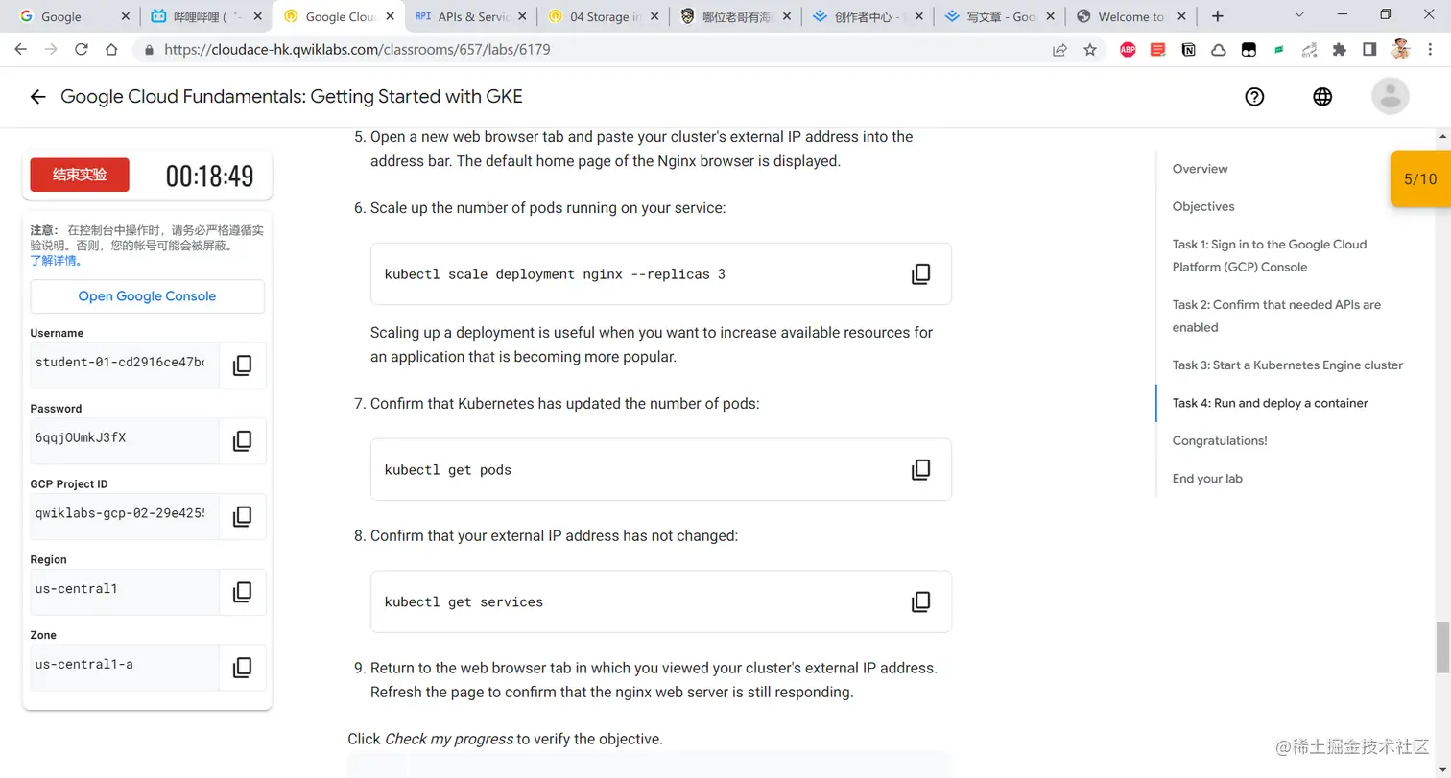Go back using the lab title arrow

[37, 97]
